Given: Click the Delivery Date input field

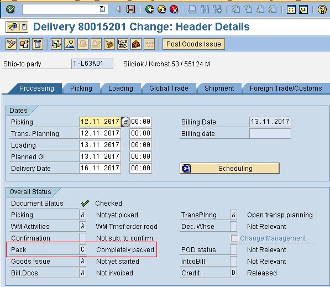Looking at the screenshot, I should tap(100, 168).
